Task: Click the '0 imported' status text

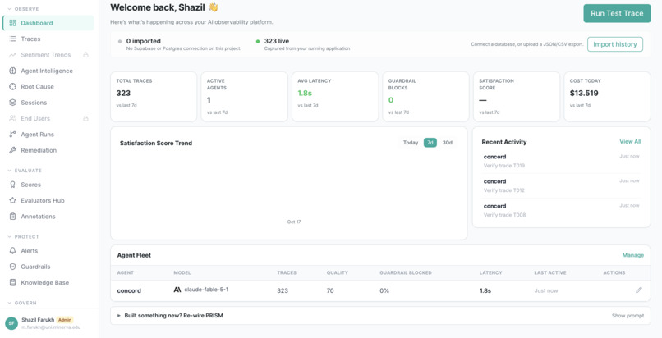Action: coord(144,41)
